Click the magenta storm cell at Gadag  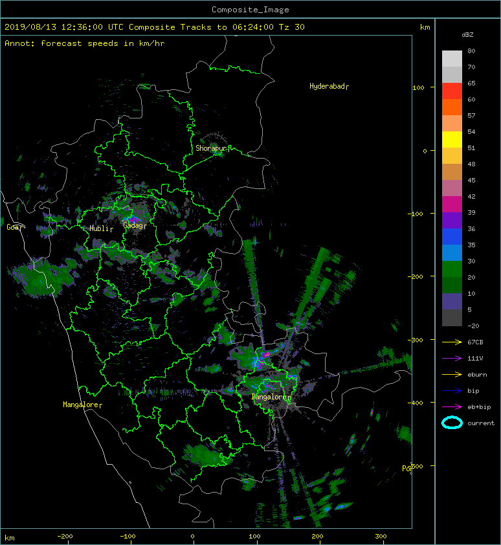[133, 219]
